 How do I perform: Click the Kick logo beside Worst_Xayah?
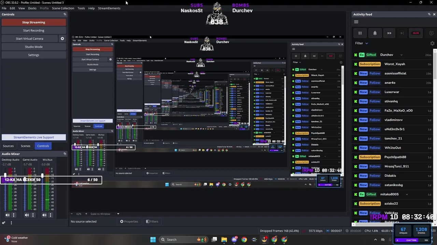click(x=356, y=64)
